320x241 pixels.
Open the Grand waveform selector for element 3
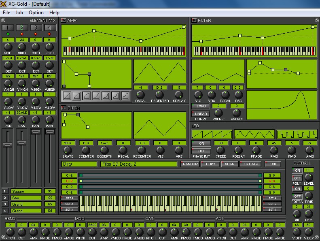coord(26,204)
